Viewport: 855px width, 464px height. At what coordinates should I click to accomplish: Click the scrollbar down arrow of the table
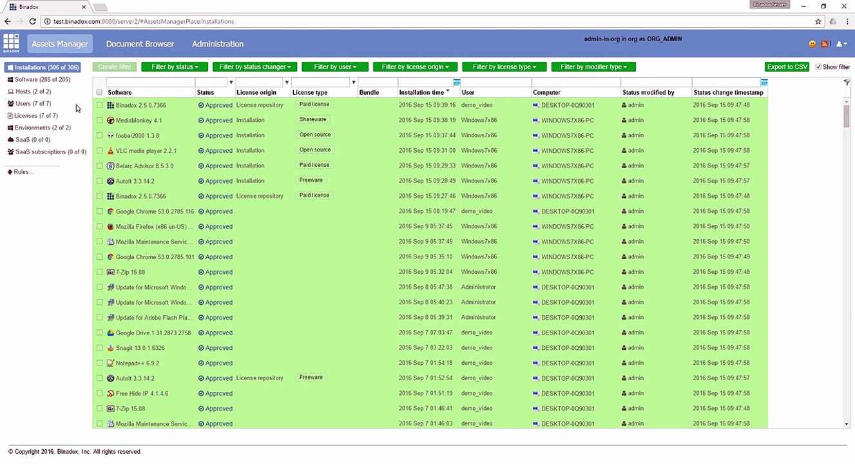pos(847,424)
